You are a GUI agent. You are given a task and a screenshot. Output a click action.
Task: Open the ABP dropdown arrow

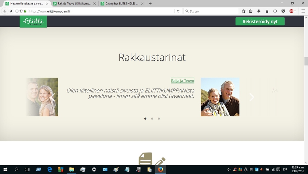point(295,11)
